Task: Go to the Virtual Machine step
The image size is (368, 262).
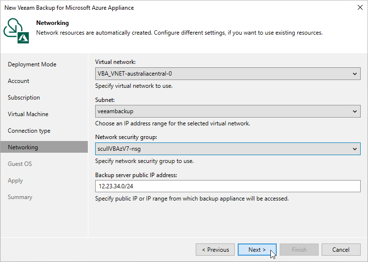Action: point(28,114)
